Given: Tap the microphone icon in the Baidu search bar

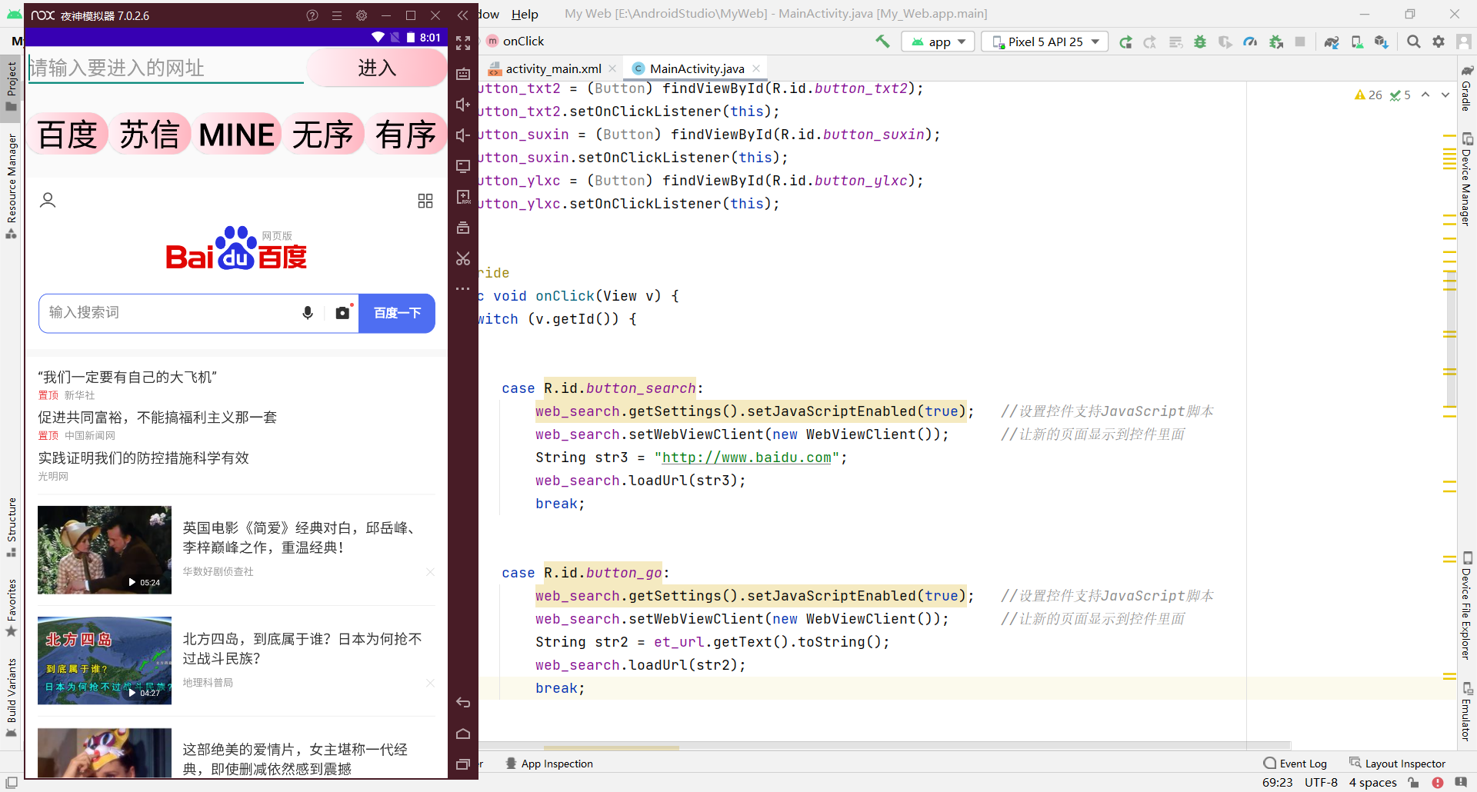Looking at the screenshot, I should [308, 313].
